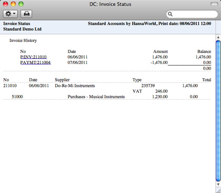Open the gear operations menu
221x193 pixels.
coord(11,14)
